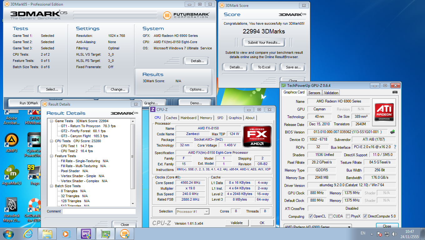Open the CPUID HWMonitor desktop shortcut

point(33,117)
